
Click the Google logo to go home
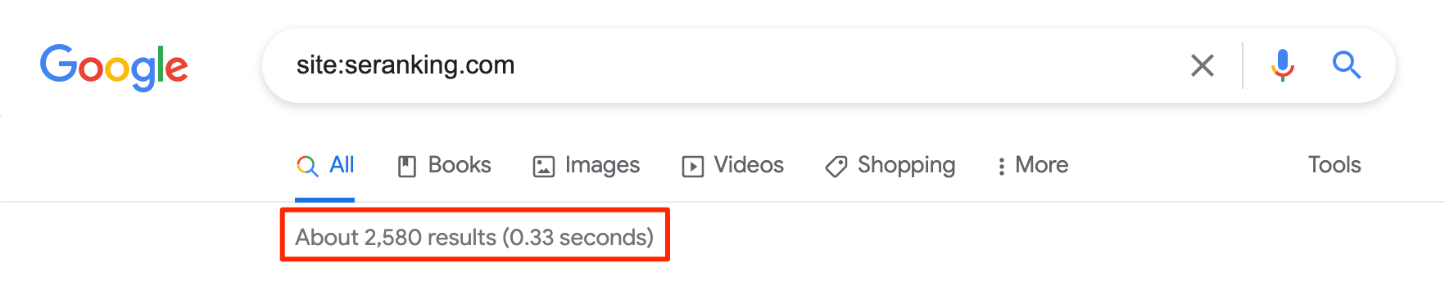pos(114,67)
